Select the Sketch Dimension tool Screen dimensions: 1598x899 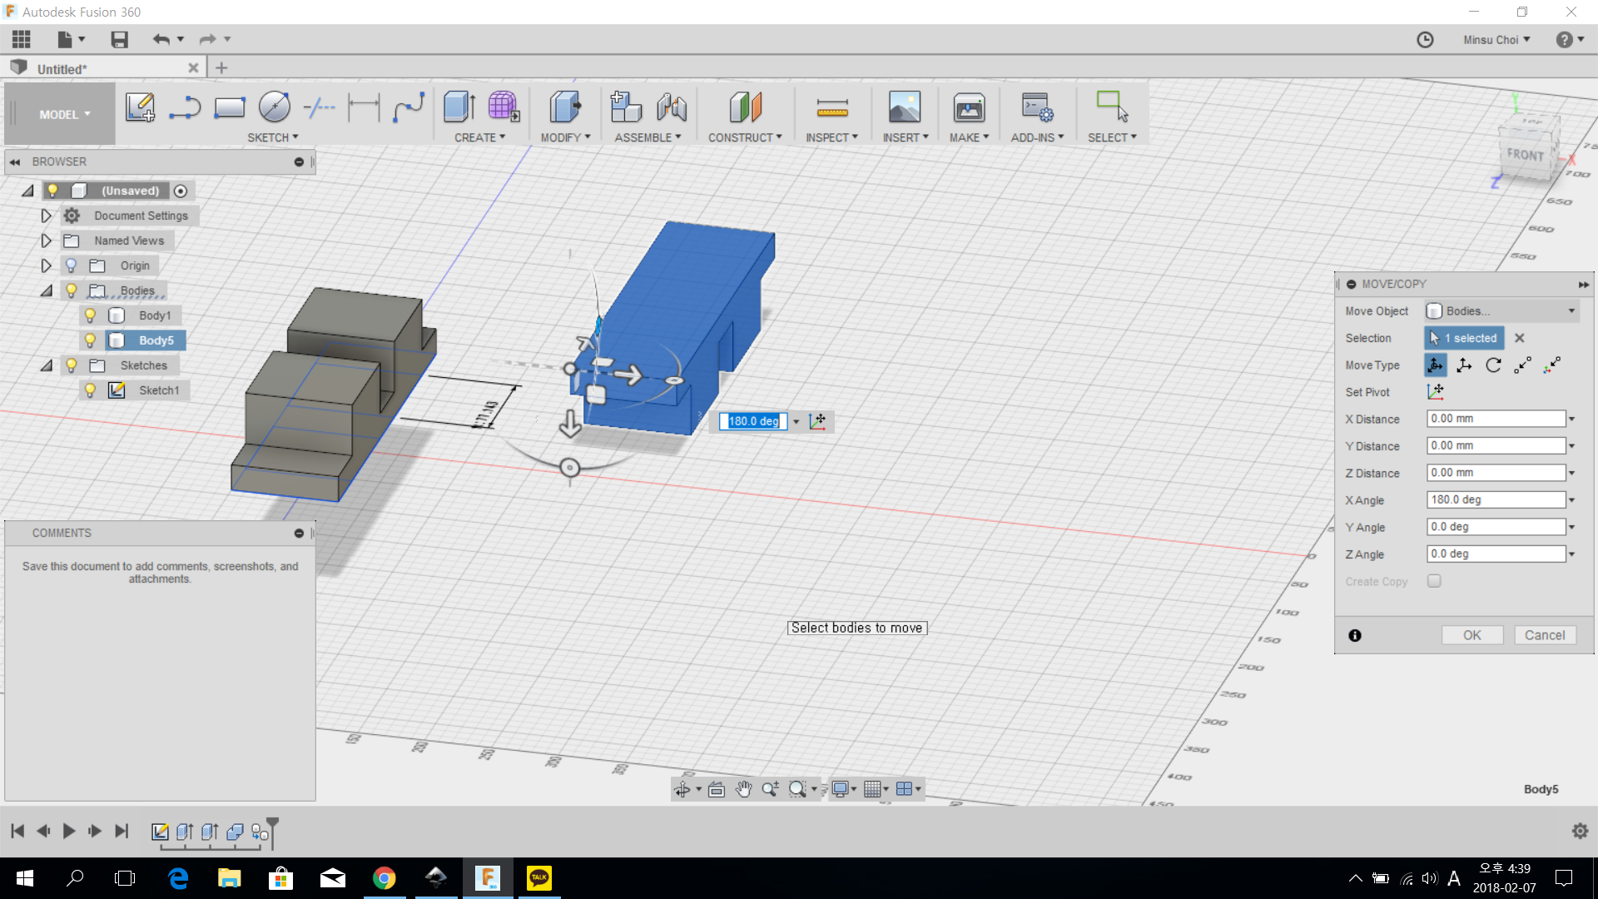coord(364,107)
